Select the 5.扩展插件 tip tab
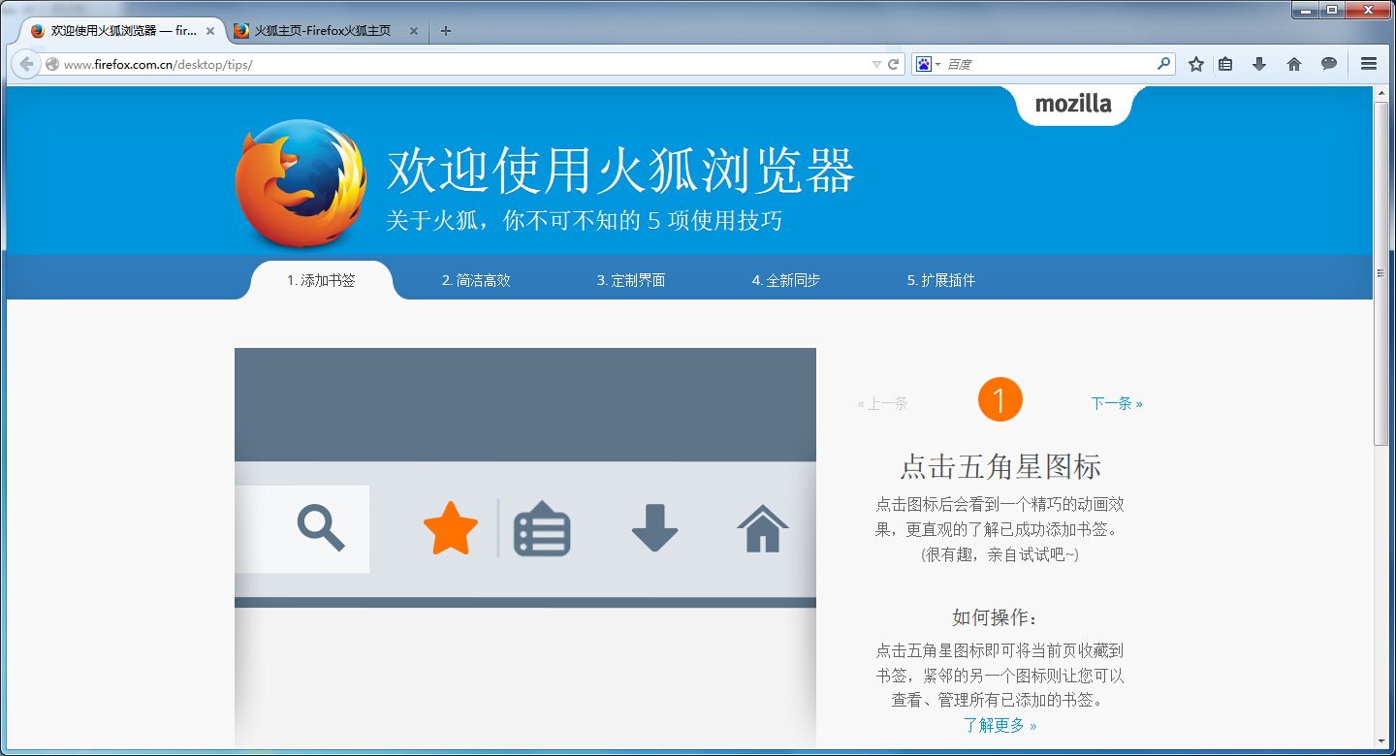The image size is (1396, 756). coord(941,280)
